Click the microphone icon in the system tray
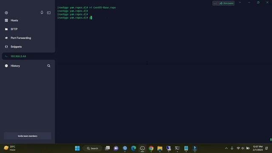This screenshot has height=153, width=272. point(232,148)
